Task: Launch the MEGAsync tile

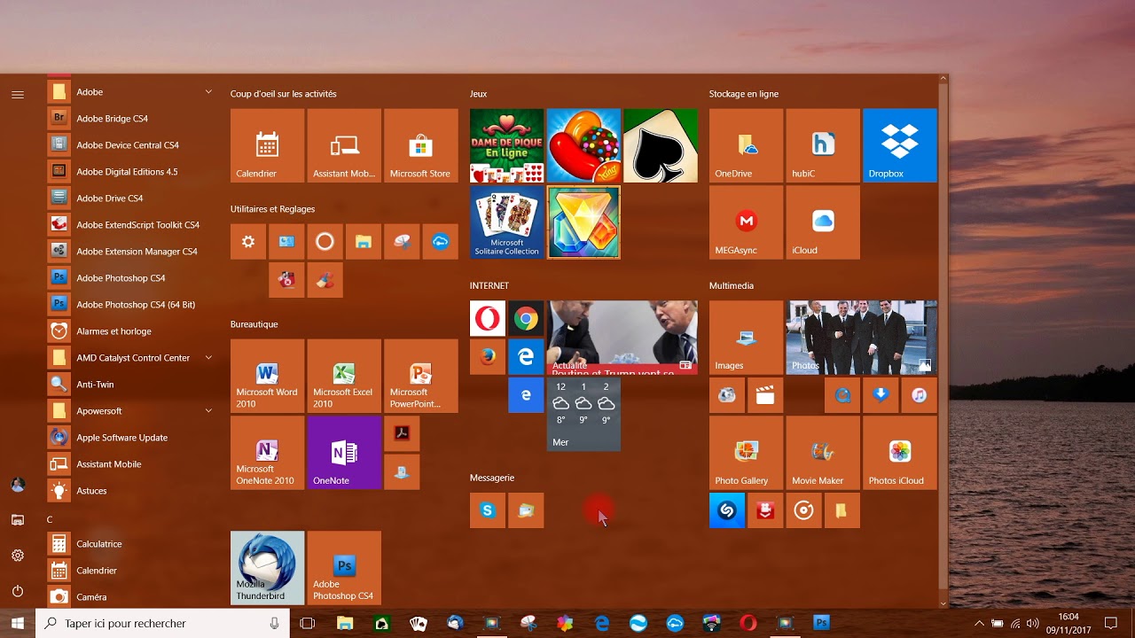Action: (746, 222)
